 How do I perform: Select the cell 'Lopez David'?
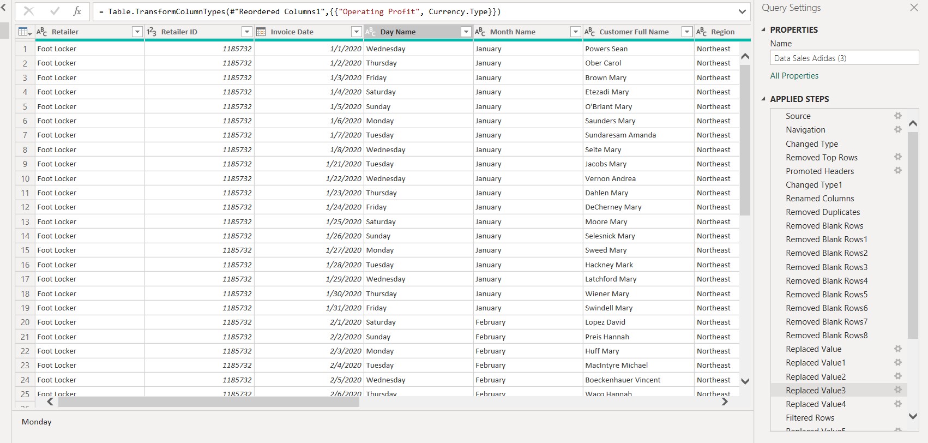(x=638, y=322)
